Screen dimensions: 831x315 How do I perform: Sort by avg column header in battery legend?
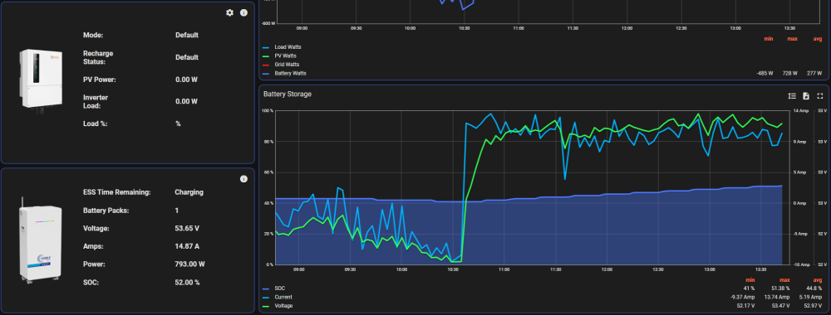pos(817,279)
